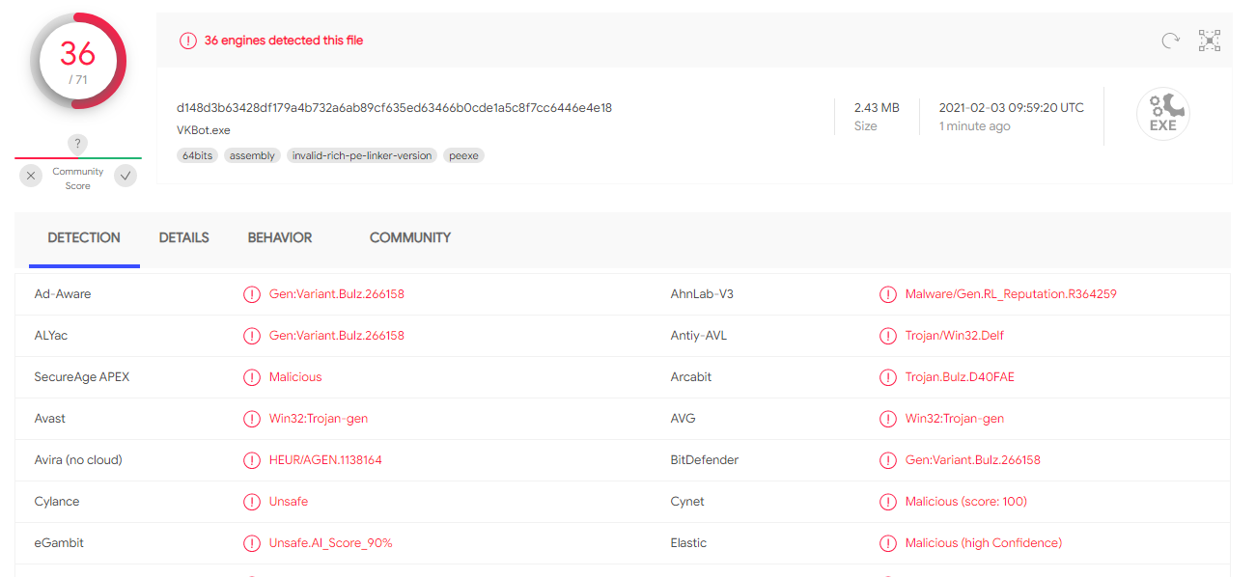Click the AhnLab-V3 engine name
Viewport: 1256px width, 577px height.
tap(702, 294)
